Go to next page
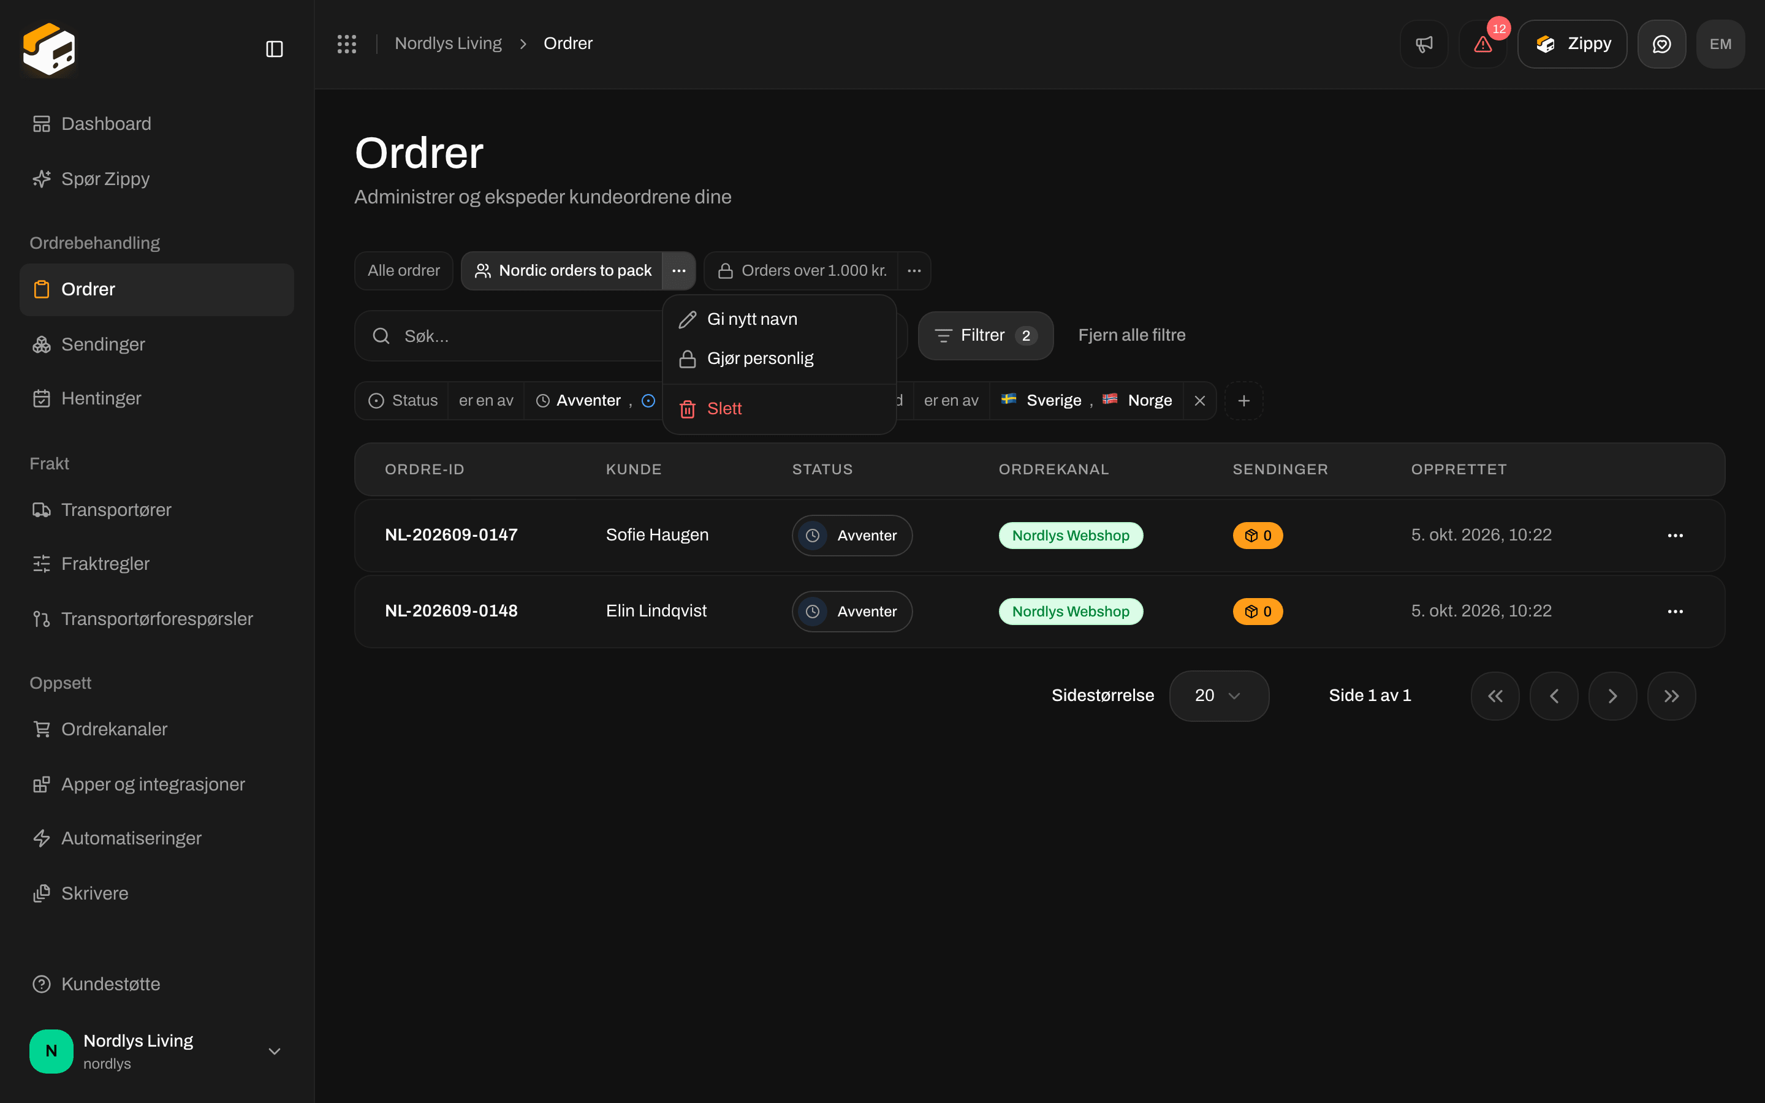 pos(1612,696)
